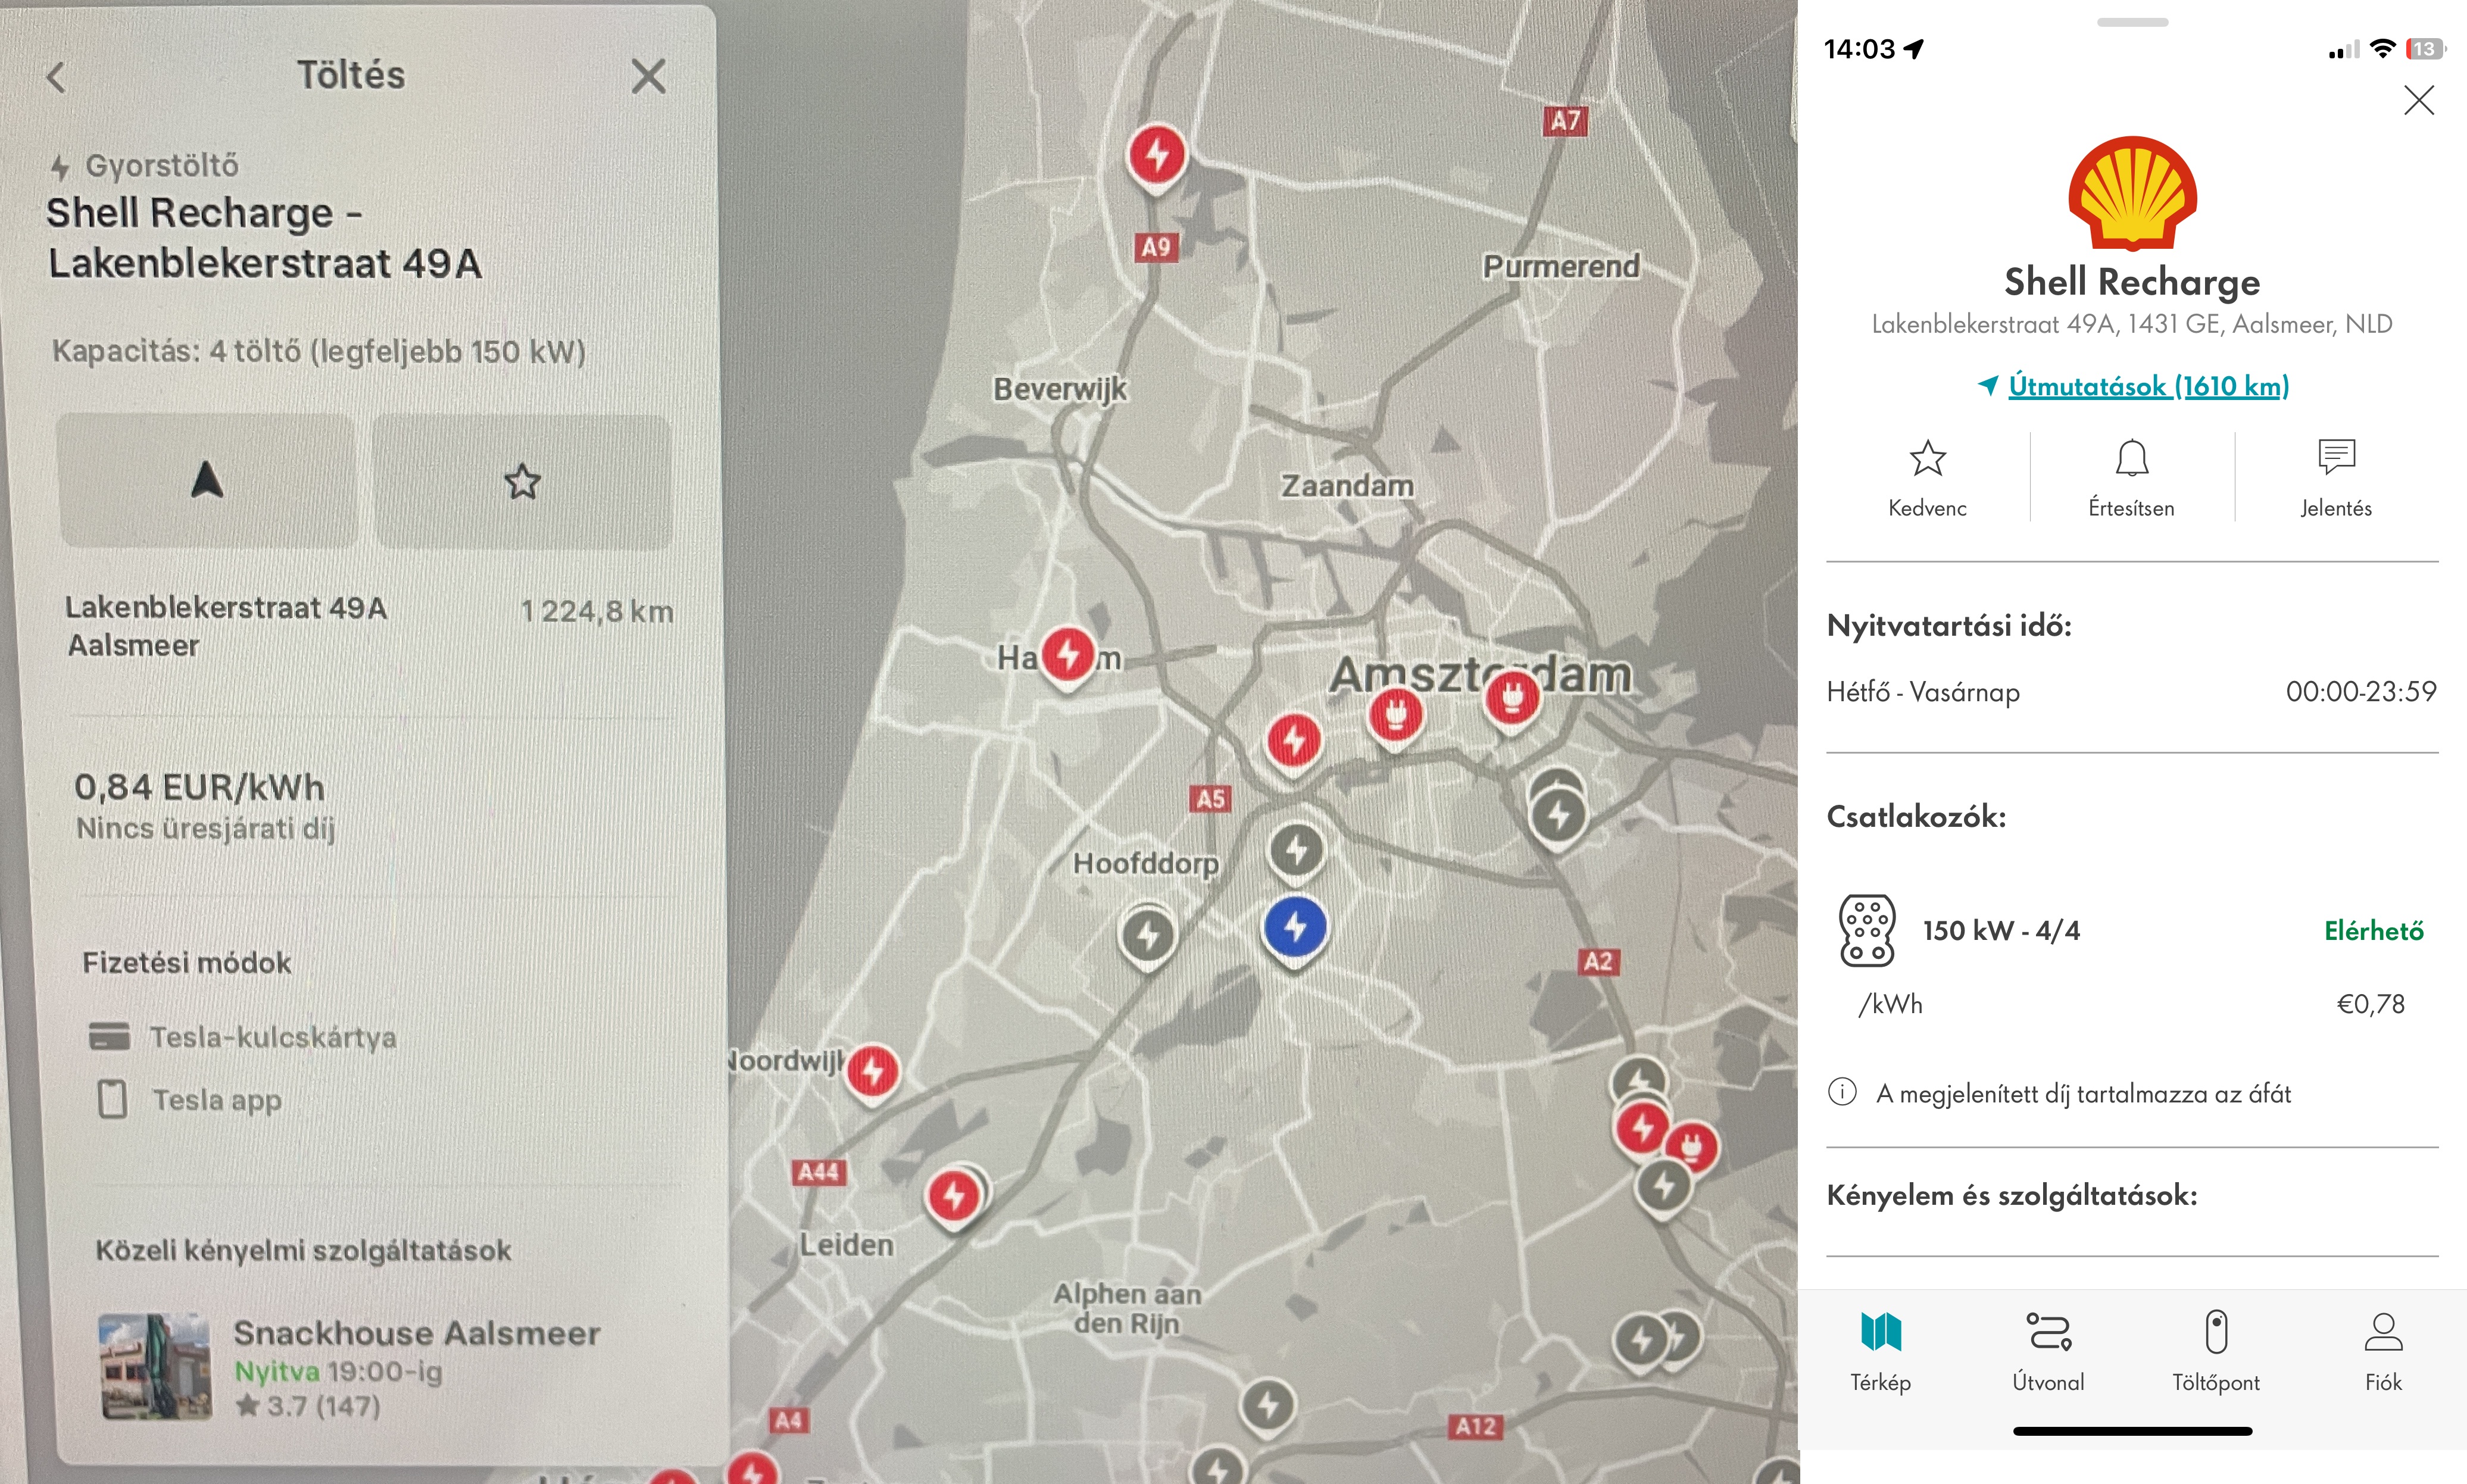Mark station as Kedvenc favorite

1927,478
